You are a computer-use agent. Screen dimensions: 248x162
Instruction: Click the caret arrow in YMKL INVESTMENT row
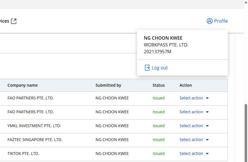[207, 126]
